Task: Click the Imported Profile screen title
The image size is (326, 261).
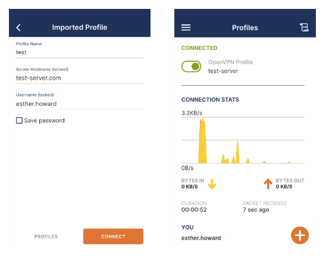Action: (80, 27)
